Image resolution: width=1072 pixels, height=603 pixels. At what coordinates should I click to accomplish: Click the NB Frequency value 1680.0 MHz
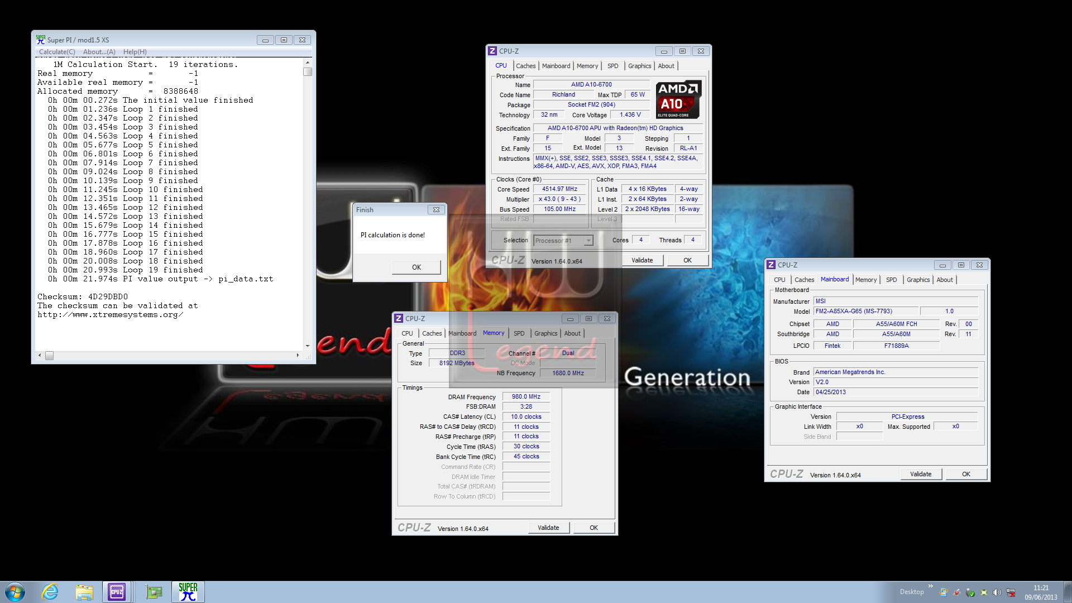coord(568,373)
